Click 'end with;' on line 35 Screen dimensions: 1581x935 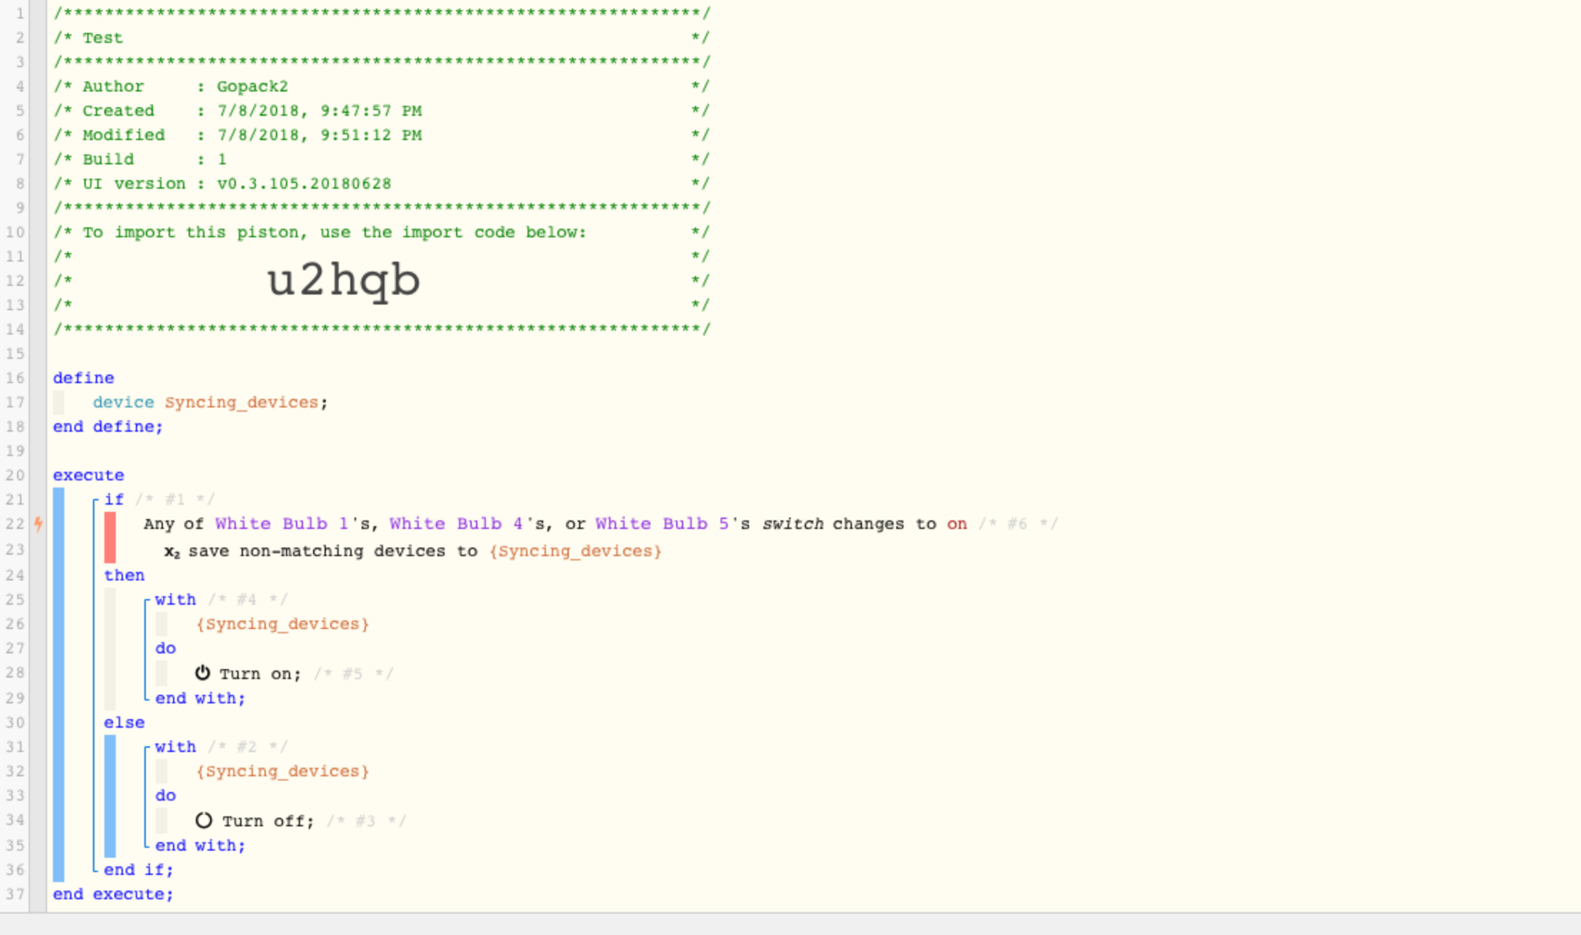pyautogui.click(x=200, y=846)
